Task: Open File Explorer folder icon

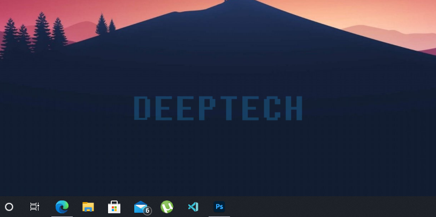Action: [88, 207]
